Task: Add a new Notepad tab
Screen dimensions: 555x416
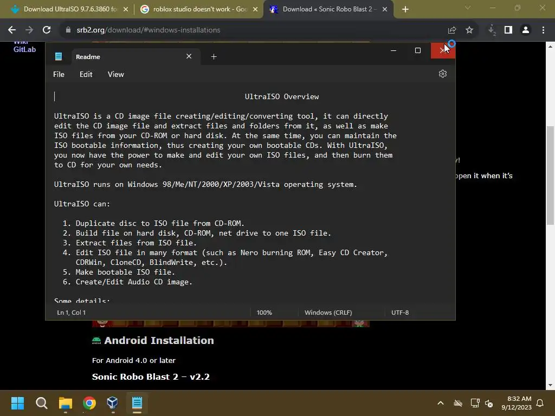Action: (214, 56)
